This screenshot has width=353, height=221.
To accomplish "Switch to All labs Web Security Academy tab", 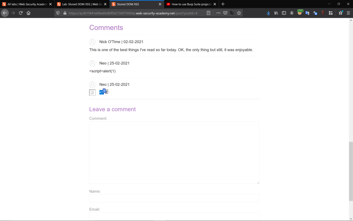I will coord(27,4).
